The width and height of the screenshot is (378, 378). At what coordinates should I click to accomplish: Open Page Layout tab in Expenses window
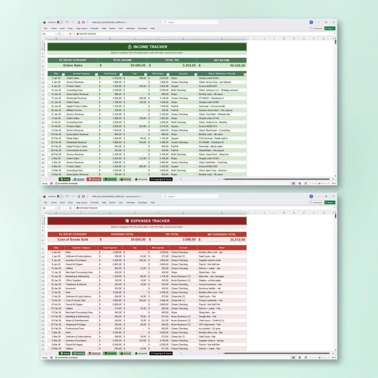click(81, 202)
